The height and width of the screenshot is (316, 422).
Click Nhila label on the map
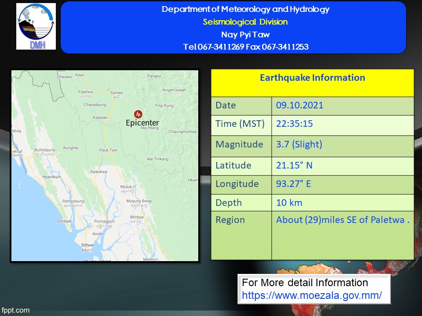point(17,131)
